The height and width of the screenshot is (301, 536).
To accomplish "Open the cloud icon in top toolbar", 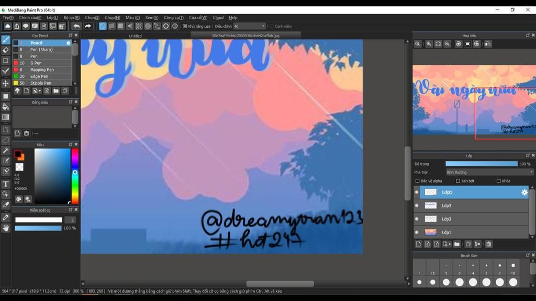I will point(7,26).
